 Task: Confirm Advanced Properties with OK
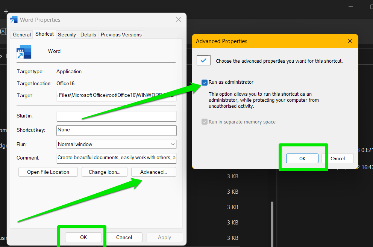point(302,159)
